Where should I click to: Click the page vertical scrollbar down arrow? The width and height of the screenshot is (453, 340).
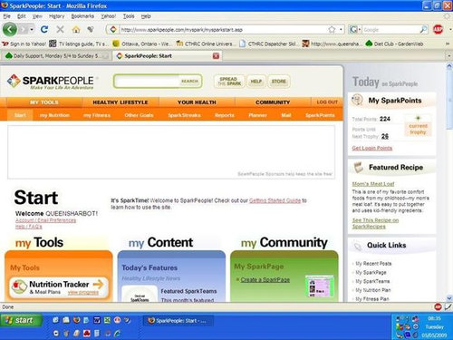[449, 298]
